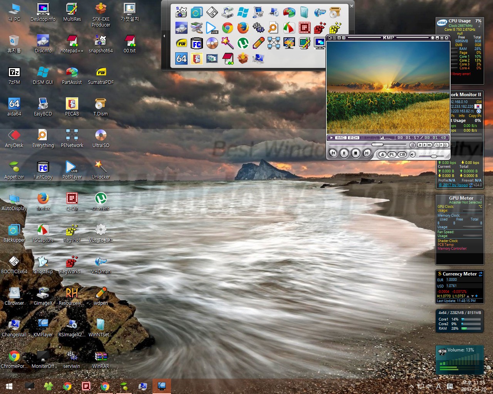The height and width of the screenshot is (394, 493).
Task: Select the notepad++ desktop icon
Action: 72,44
